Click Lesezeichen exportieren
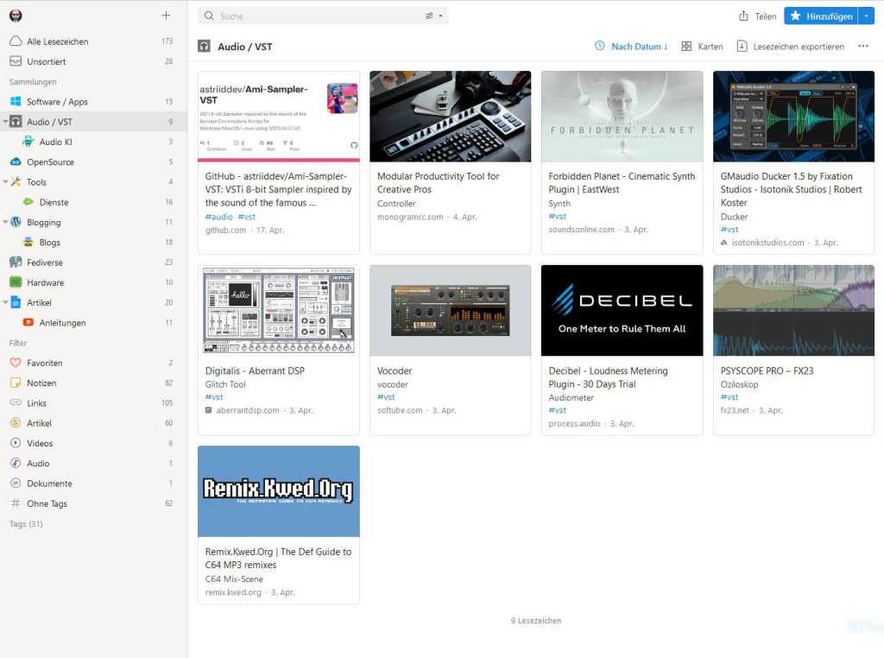 pos(791,47)
